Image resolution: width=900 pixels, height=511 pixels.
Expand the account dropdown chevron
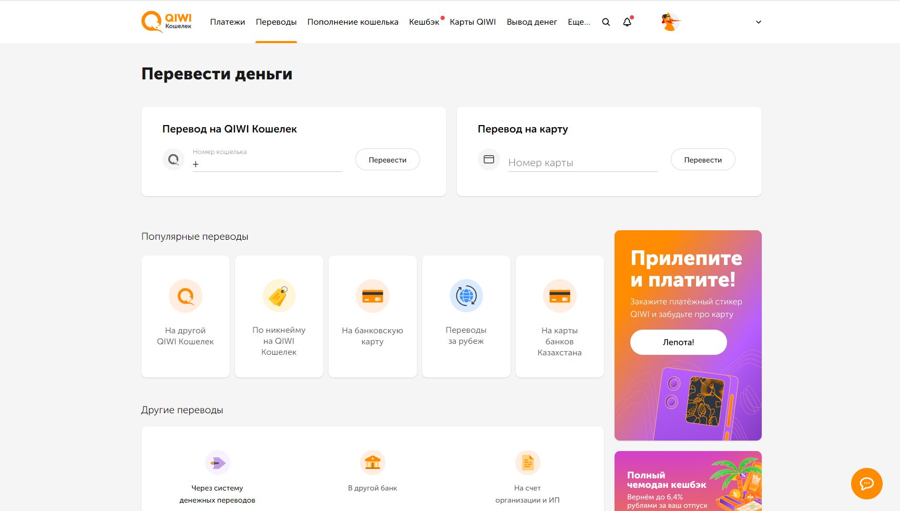click(759, 22)
